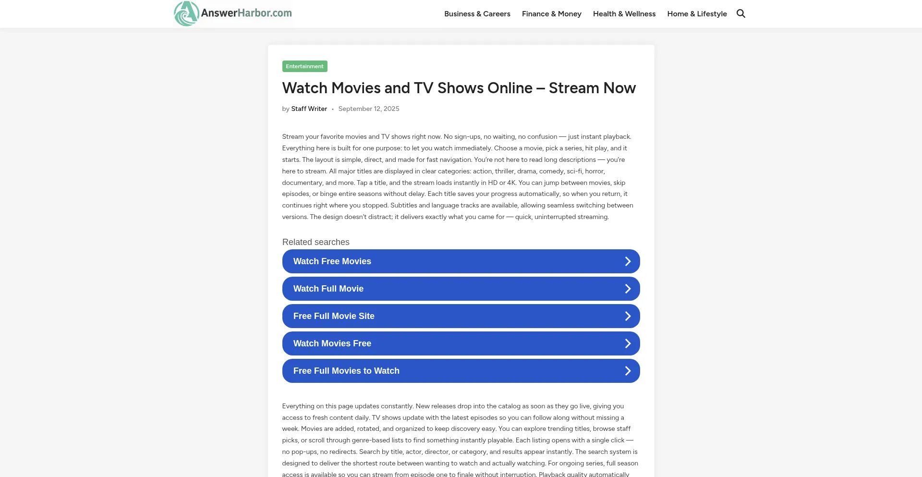The image size is (922, 477).
Task: Click the Watch Free Movies button
Action: [461, 261]
